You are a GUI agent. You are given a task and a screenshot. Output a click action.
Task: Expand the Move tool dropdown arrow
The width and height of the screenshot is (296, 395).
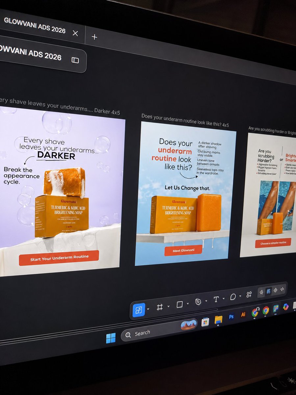148,309
